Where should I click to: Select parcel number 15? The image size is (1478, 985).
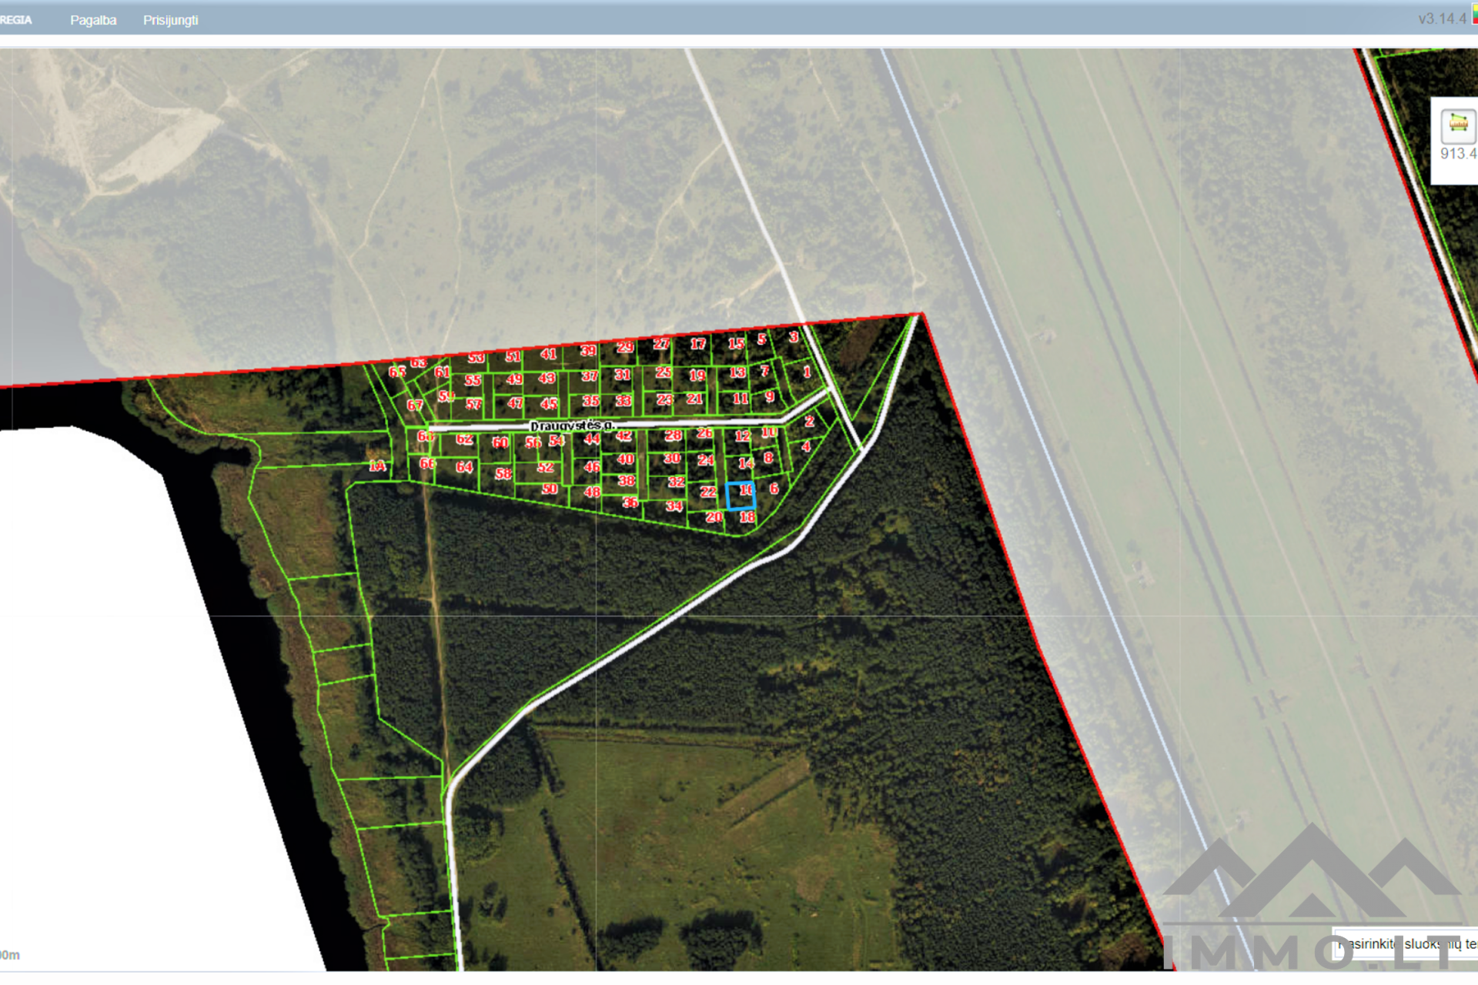pos(737,343)
